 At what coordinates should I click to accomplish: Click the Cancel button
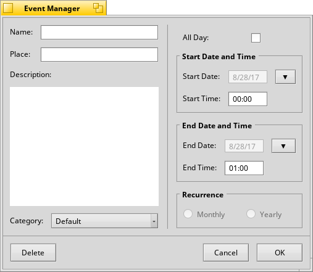pyautogui.click(x=226, y=253)
